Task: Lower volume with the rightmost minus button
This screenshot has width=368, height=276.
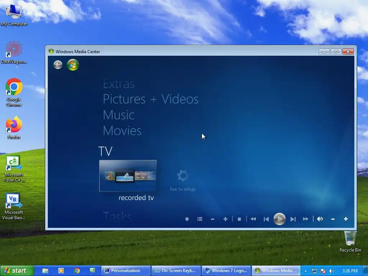Action: click(x=333, y=219)
